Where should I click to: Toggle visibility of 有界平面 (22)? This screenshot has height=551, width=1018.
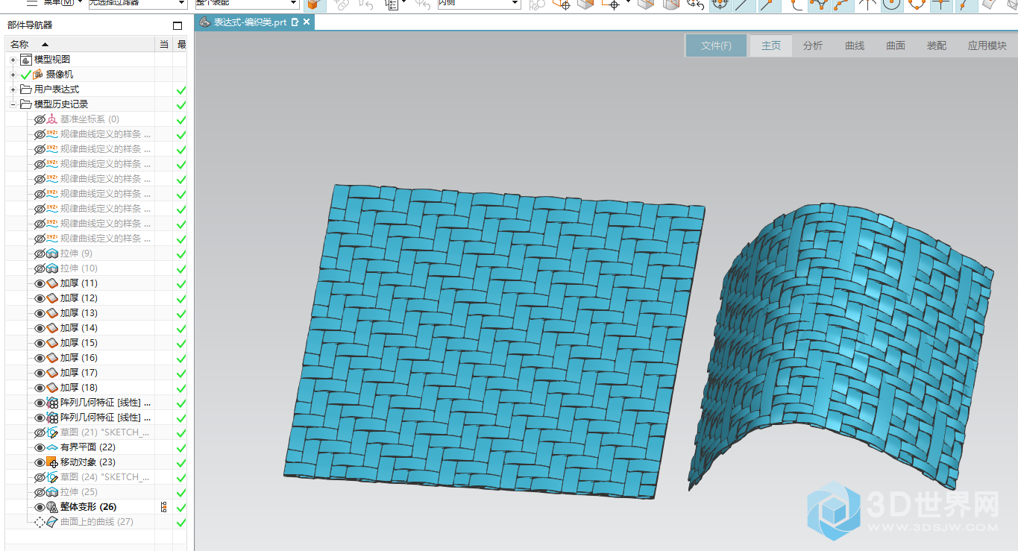(40, 447)
